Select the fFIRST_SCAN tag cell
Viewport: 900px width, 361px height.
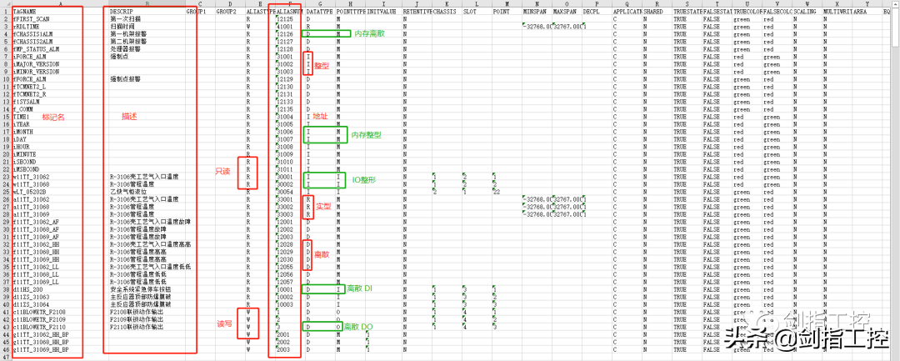pos(35,18)
